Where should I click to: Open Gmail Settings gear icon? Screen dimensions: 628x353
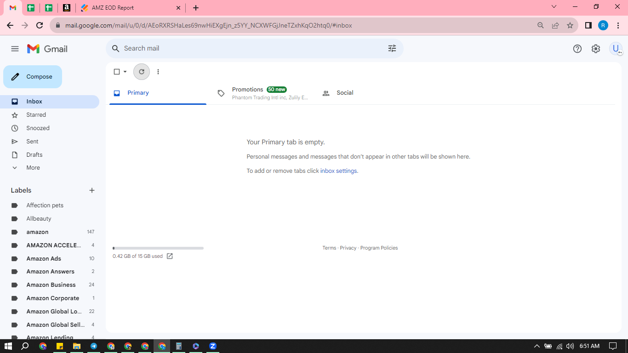(596, 49)
